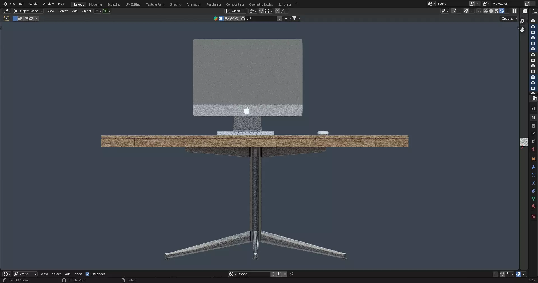
Task: Open the Object Data properties tab
Action: point(534,199)
